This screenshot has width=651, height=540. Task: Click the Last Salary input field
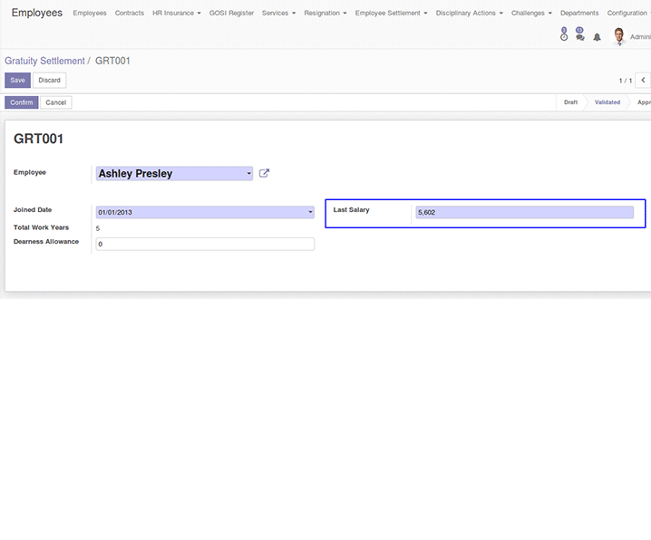(x=524, y=212)
